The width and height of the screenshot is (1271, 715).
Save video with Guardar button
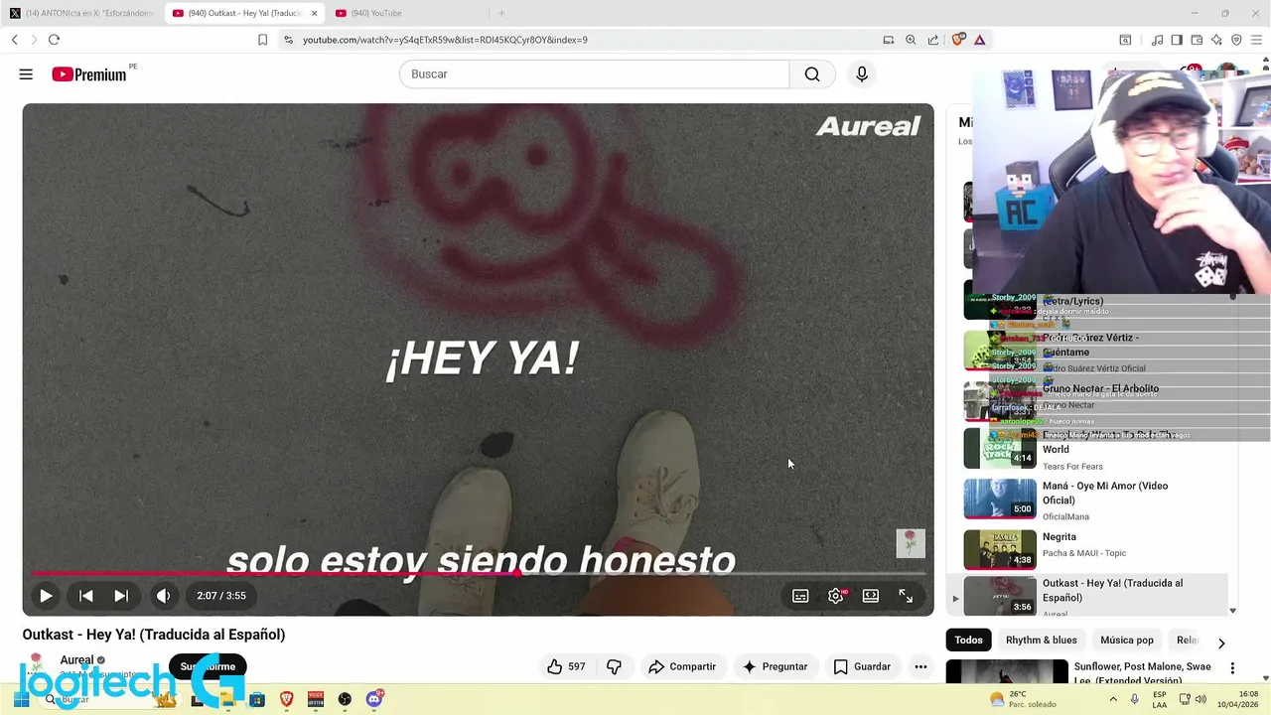coord(862,666)
